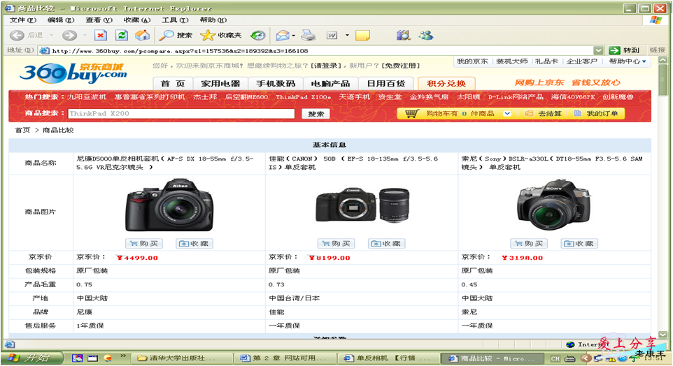Switch to the 日用百货 tab
The image size is (673, 366).
(x=386, y=84)
